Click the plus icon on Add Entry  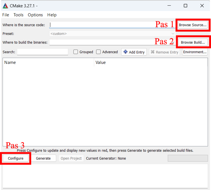pyautogui.click(x=126, y=52)
